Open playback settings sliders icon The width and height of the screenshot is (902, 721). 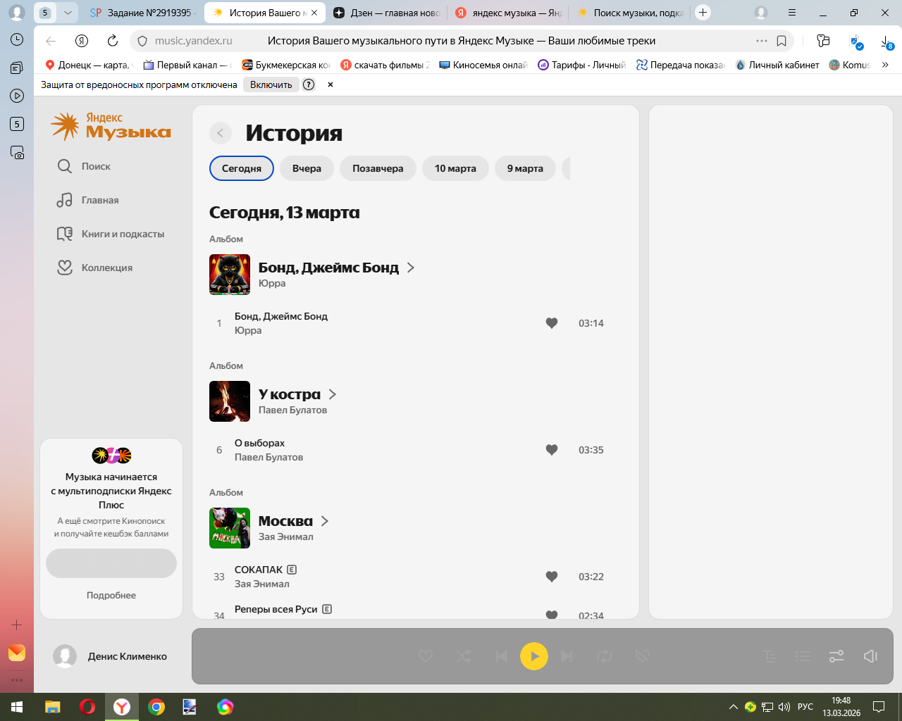[836, 656]
